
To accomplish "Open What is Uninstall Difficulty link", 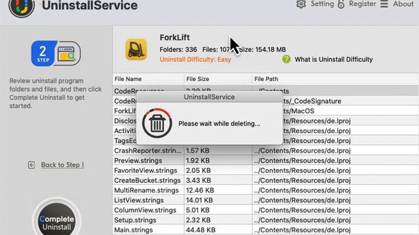I will click(x=333, y=59).
